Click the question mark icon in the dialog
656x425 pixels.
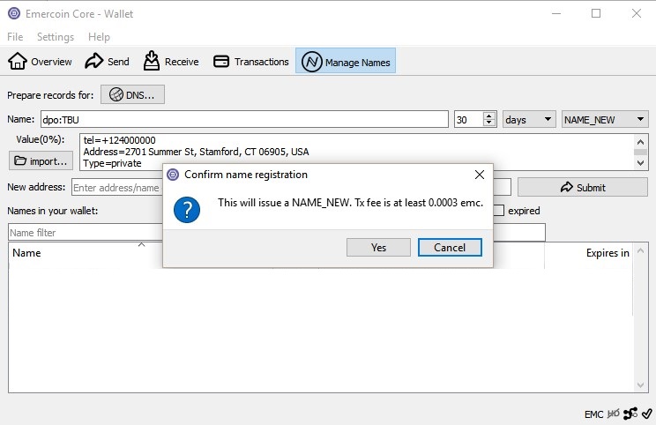pos(187,210)
